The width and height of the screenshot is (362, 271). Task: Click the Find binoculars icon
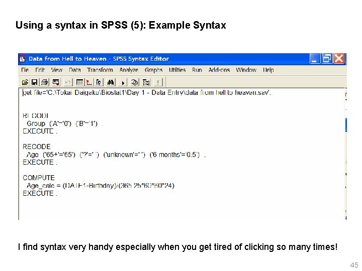coord(111,82)
